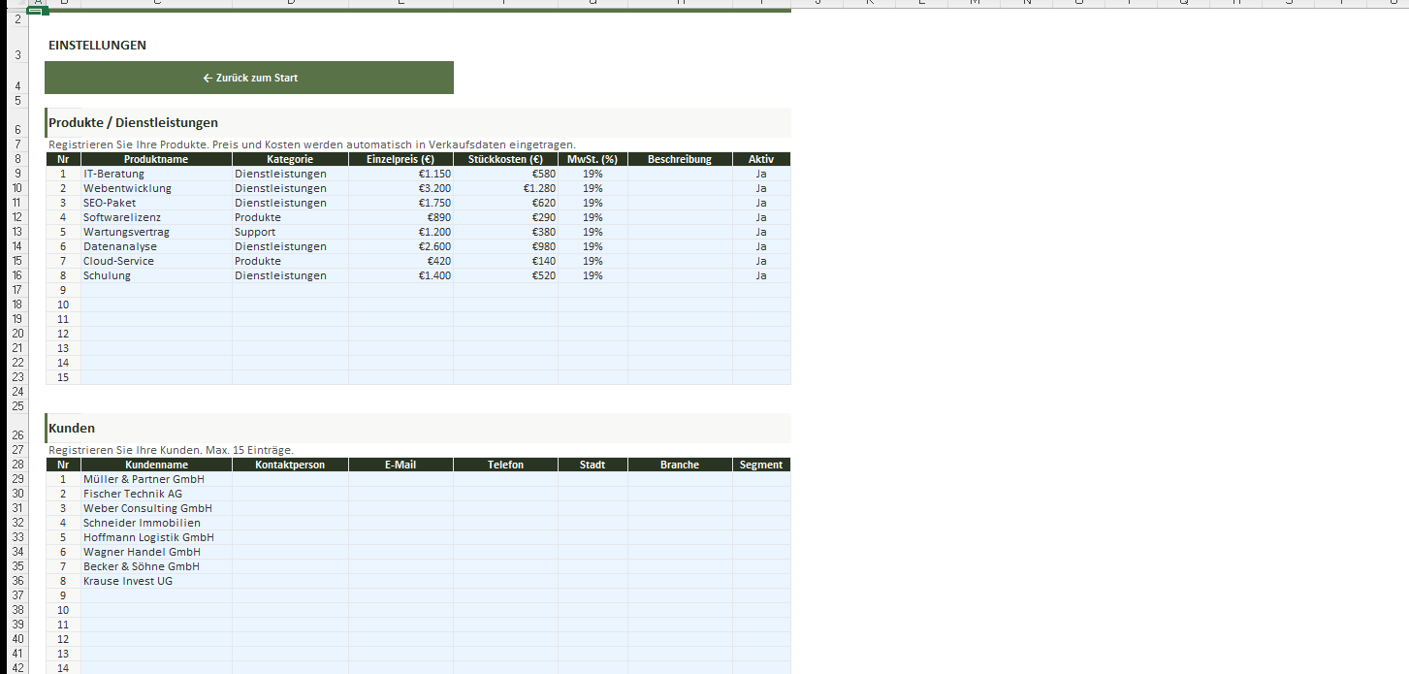Select the IT-Beratung product name cell
Screen dimensions: 1409x674
click(156, 174)
